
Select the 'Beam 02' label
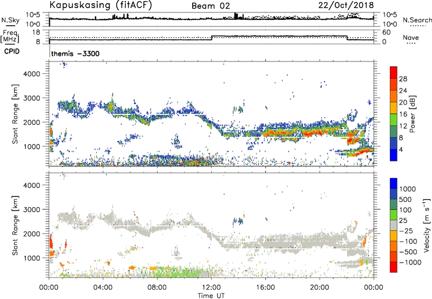click(x=211, y=6)
